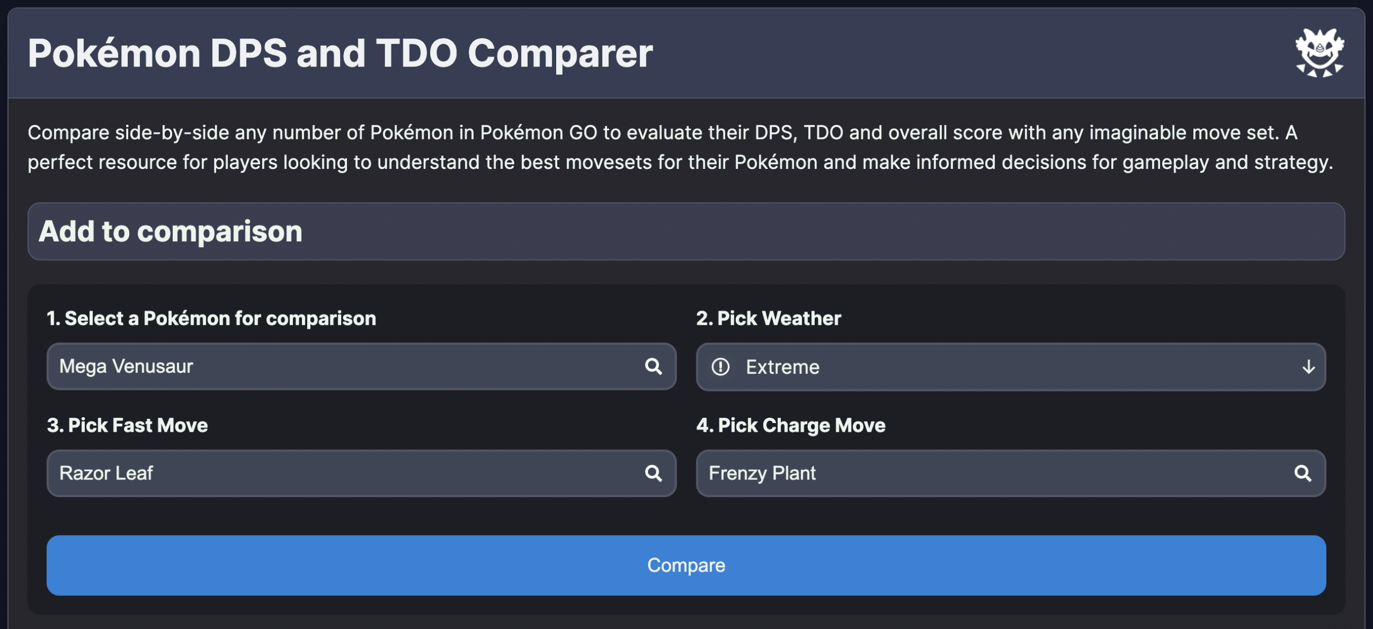Click the Add to comparison section header
The width and height of the screenshot is (1373, 629).
[171, 231]
